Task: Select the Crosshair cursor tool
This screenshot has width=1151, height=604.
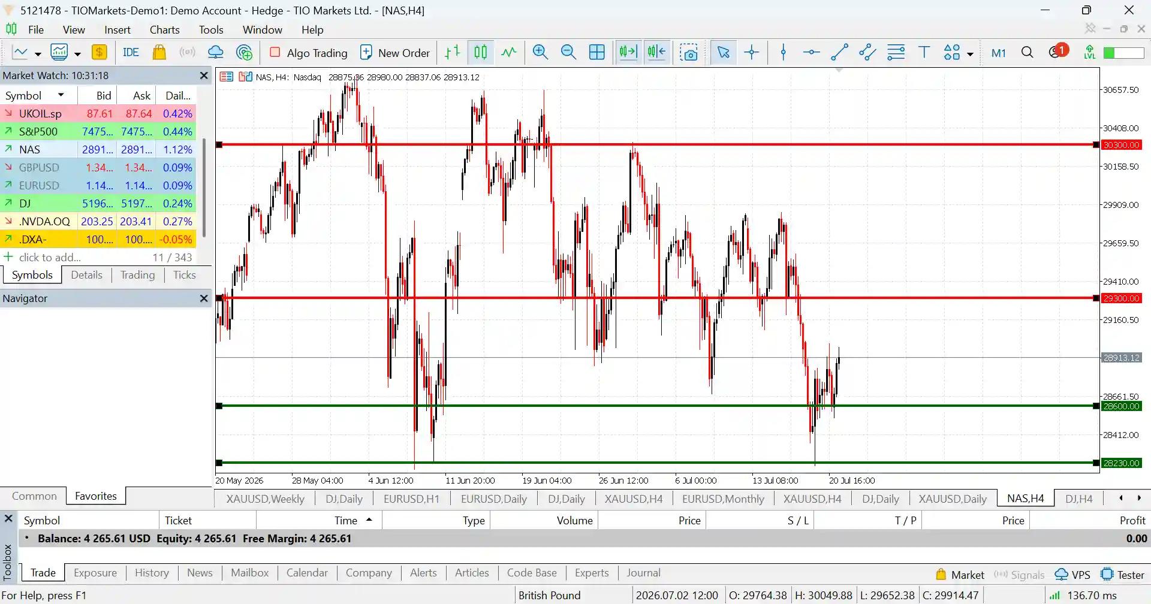Action: pyautogui.click(x=752, y=53)
